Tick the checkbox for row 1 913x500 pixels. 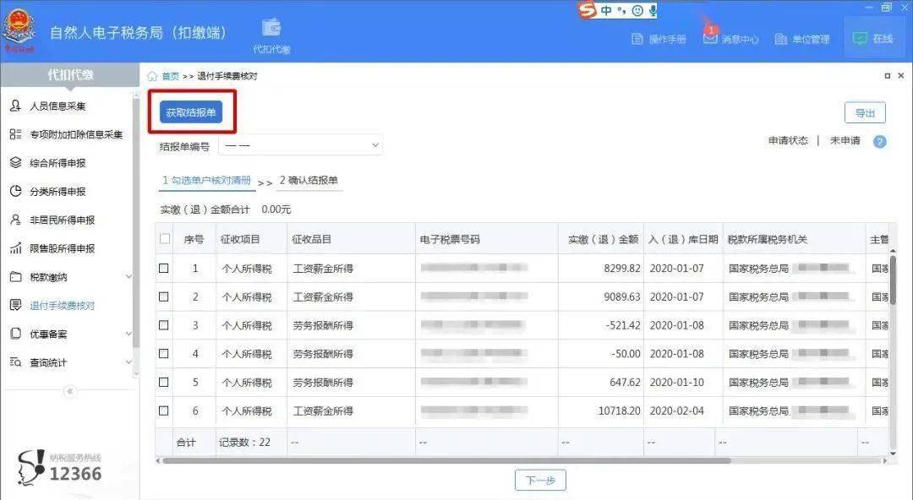[164, 269]
